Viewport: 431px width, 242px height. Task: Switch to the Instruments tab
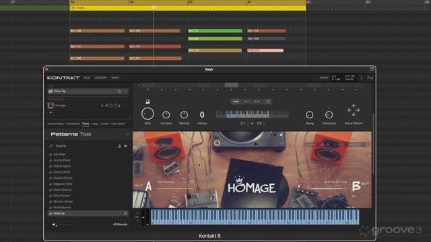pyautogui.click(x=55, y=124)
